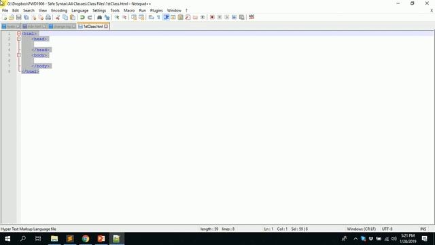This screenshot has width=435, height=245.
Task: Undo with the green arrow icon
Action: [82, 17]
